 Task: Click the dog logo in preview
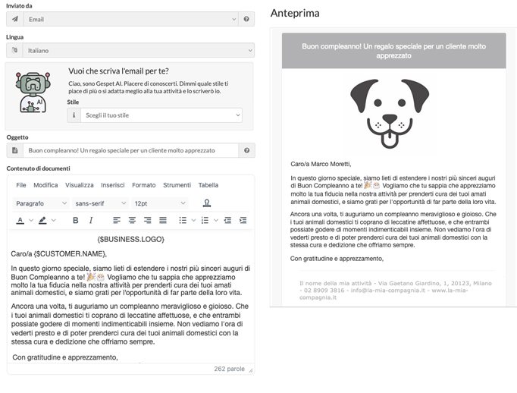pos(390,114)
